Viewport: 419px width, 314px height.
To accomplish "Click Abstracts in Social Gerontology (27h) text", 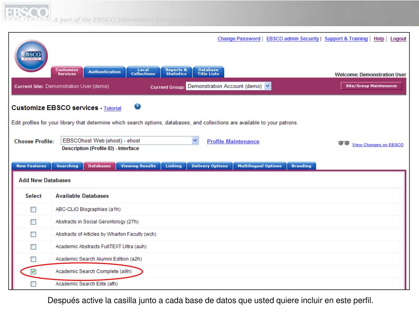I will [x=97, y=222].
